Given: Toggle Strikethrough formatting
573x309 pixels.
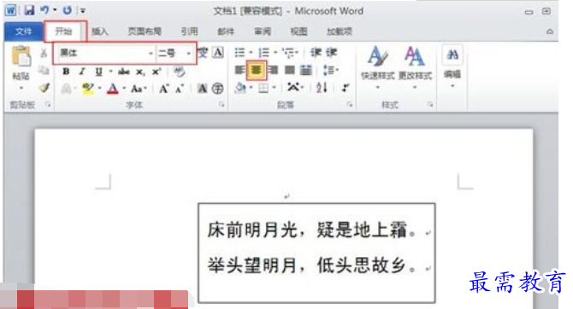Looking at the screenshot, I should click(124, 72).
